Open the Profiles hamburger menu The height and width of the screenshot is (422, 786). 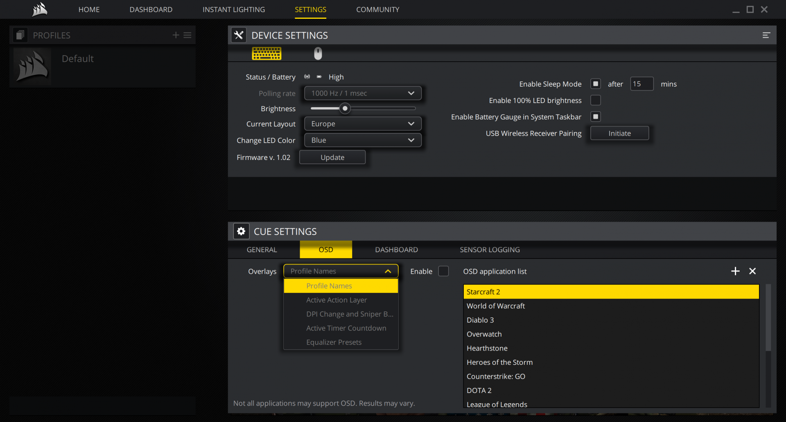(187, 35)
